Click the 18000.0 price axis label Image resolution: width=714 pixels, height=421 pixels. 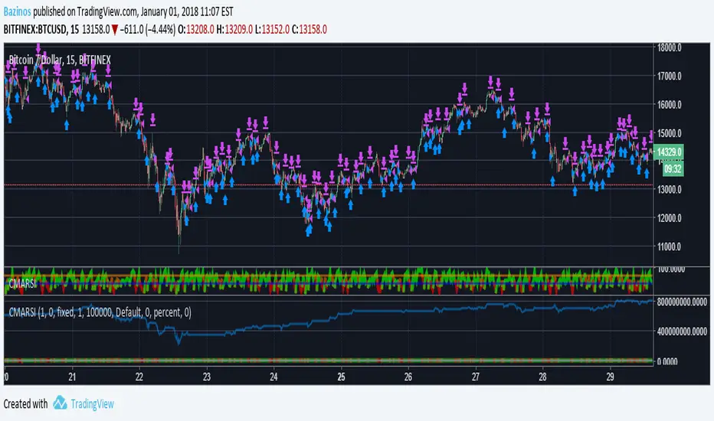pos(669,47)
